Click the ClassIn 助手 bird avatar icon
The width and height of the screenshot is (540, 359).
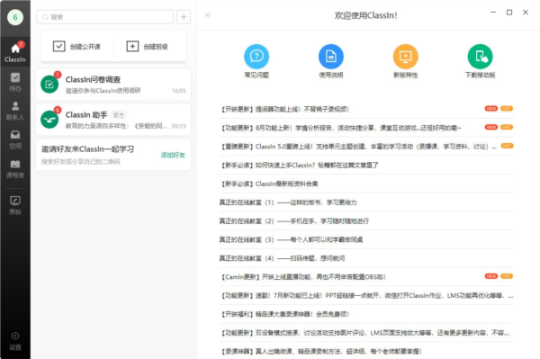pos(49,120)
